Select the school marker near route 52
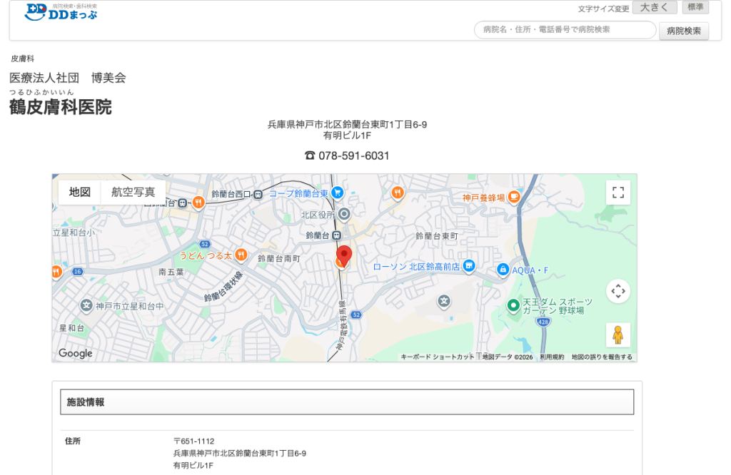Screen dimensions: 731x475 [x=444, y=301]
